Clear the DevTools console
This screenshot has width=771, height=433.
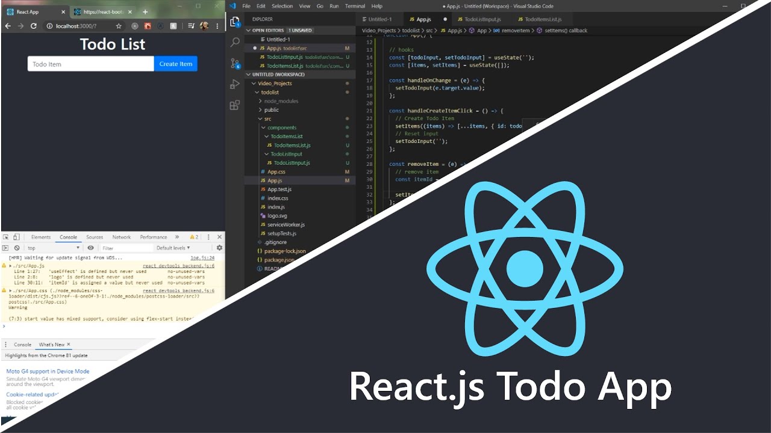point(17,248)
